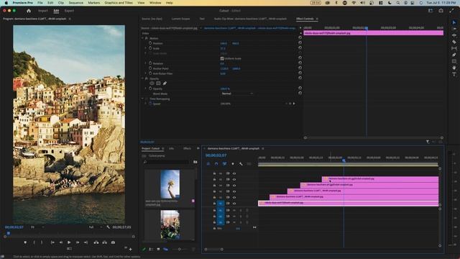Switch to the Lumetri Scopes tab
Viewport: 460px width, 259px height.
click(x=180, y=19)
